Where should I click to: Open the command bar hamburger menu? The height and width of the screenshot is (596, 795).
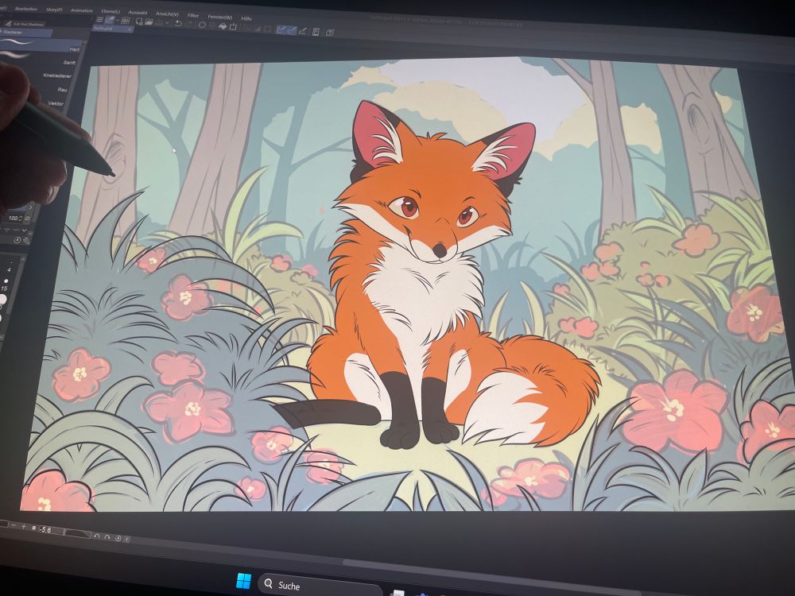click(x=99, y=20)
